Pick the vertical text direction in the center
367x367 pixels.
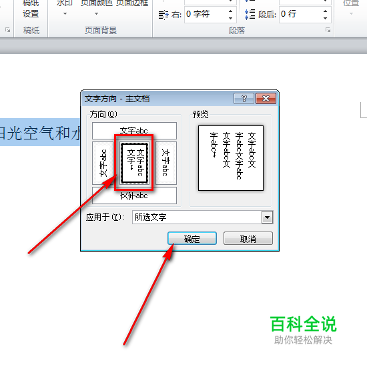point(134,163)
